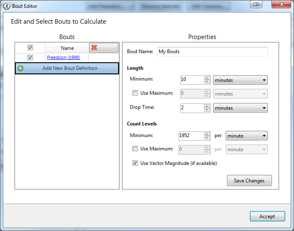Uncheck the Freedson (1998) bout checkbox
Viewport: 294px width, 231px height.
point(30,57)
